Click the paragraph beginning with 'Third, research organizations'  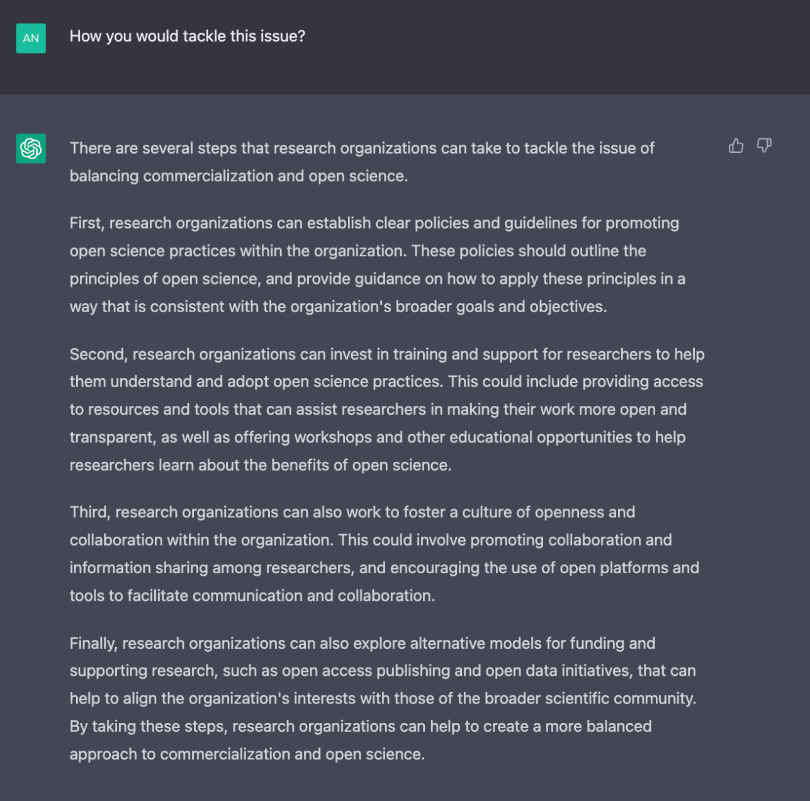[x=385, y=554]
